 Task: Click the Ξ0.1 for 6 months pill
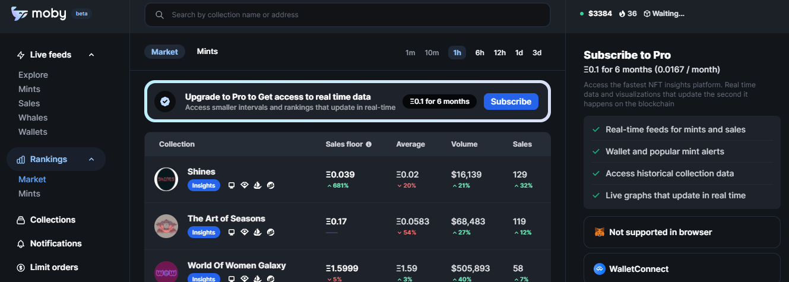439,102
